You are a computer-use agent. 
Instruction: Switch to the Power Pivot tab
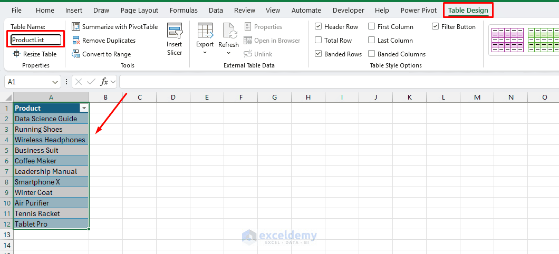point(419,11)
